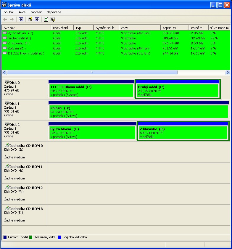
Task: Click the blue Logická jednotka legend swatch
Action: (60, 237)
